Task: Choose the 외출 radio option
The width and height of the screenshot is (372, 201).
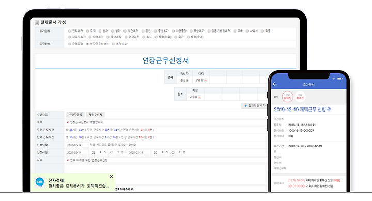Action: [x=262, y=31]
